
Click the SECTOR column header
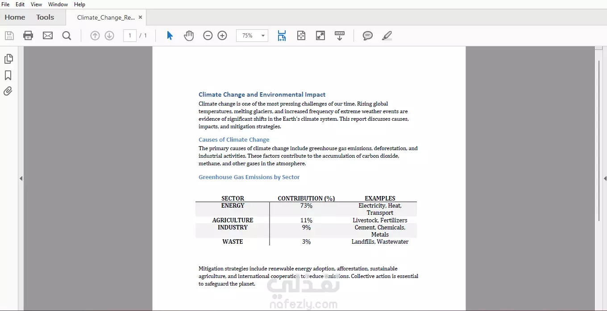[x=233, y=198]
